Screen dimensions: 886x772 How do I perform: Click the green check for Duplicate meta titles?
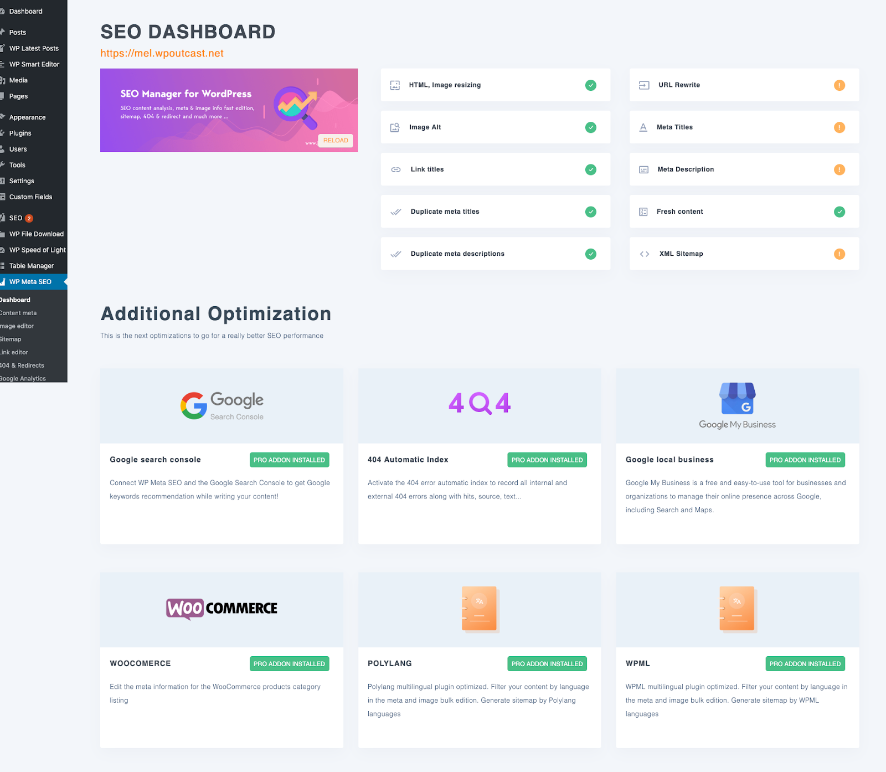coord(591,212)
